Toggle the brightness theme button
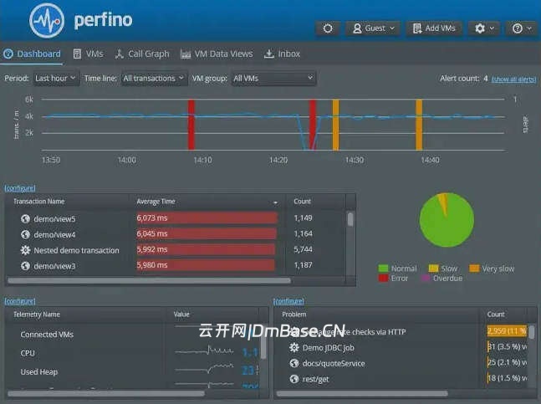The width and height of the screenshot is (541, 404). click(x=328, y=28)
